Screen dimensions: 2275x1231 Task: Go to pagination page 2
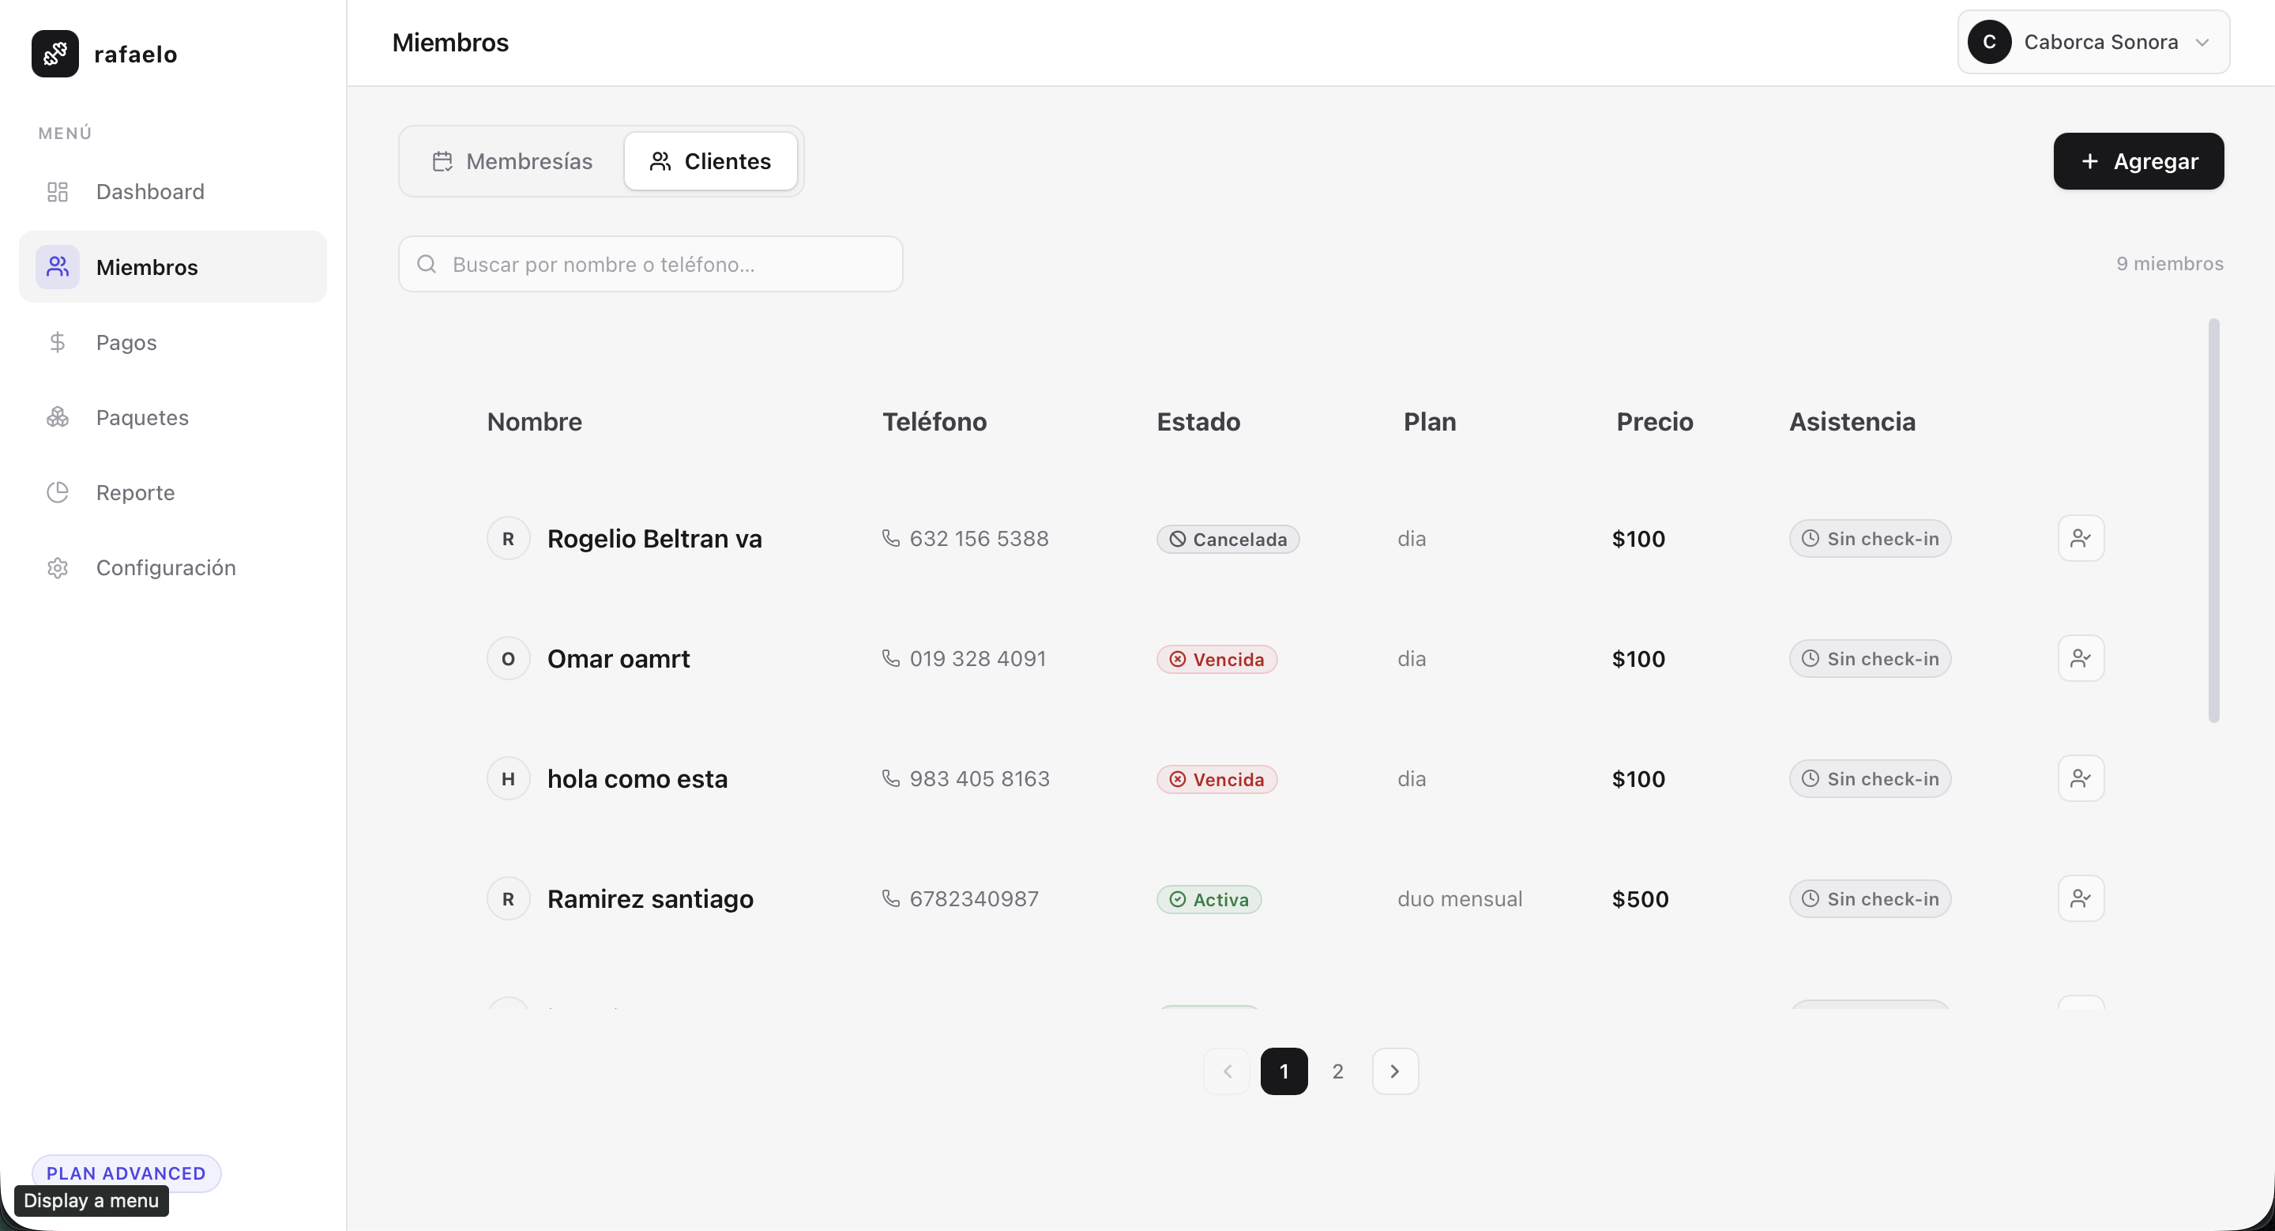tap(1338, 1071)
